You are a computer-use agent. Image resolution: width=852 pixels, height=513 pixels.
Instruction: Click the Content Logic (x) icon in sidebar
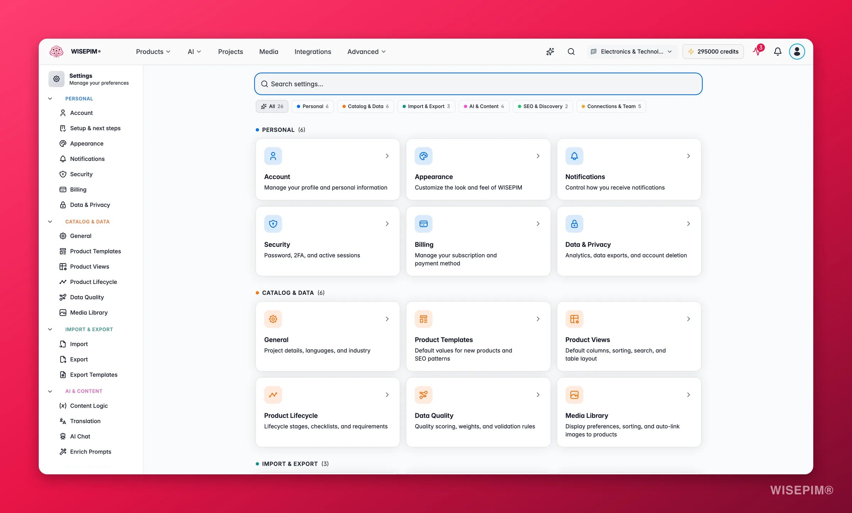(x=63, y=406)
